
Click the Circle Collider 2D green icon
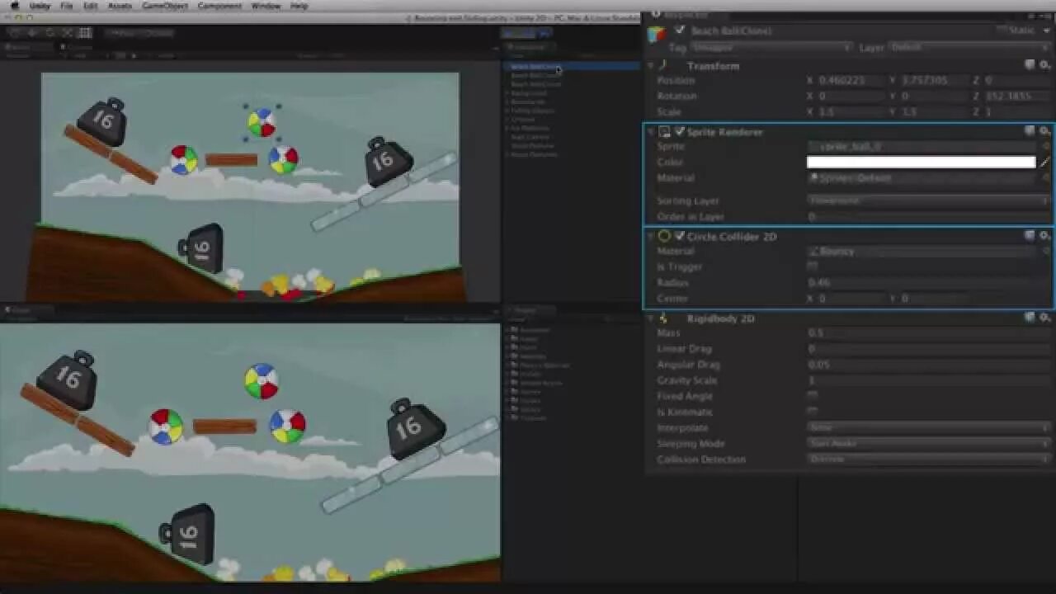point(664,237)
